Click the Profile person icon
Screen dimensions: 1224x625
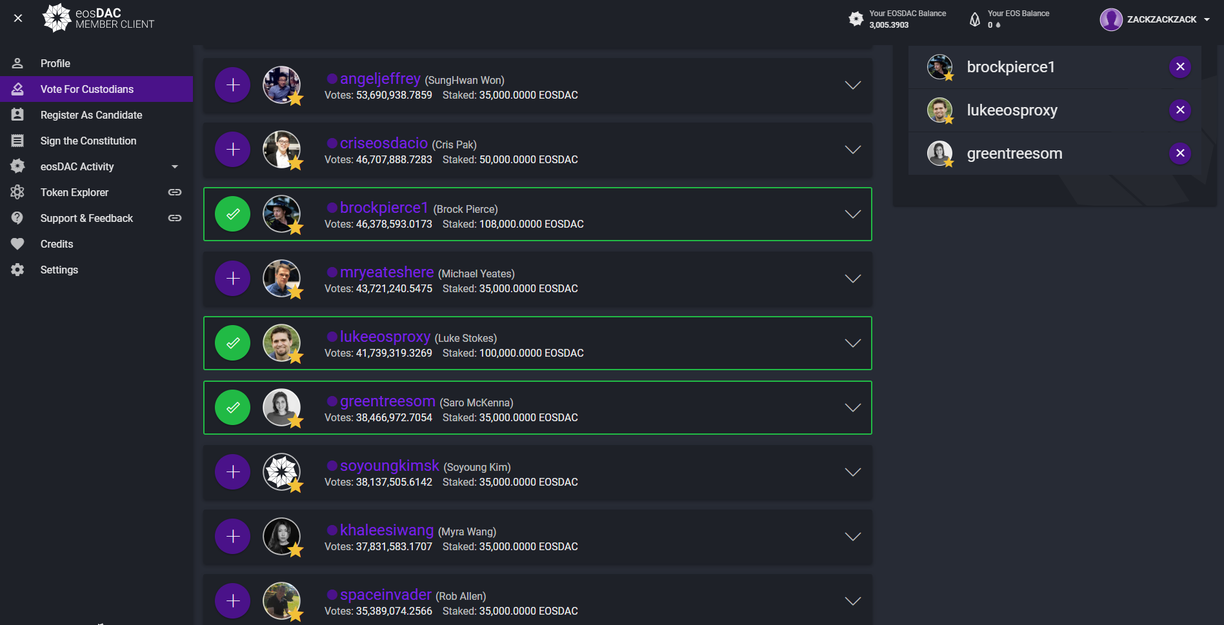tap(17, 63)
